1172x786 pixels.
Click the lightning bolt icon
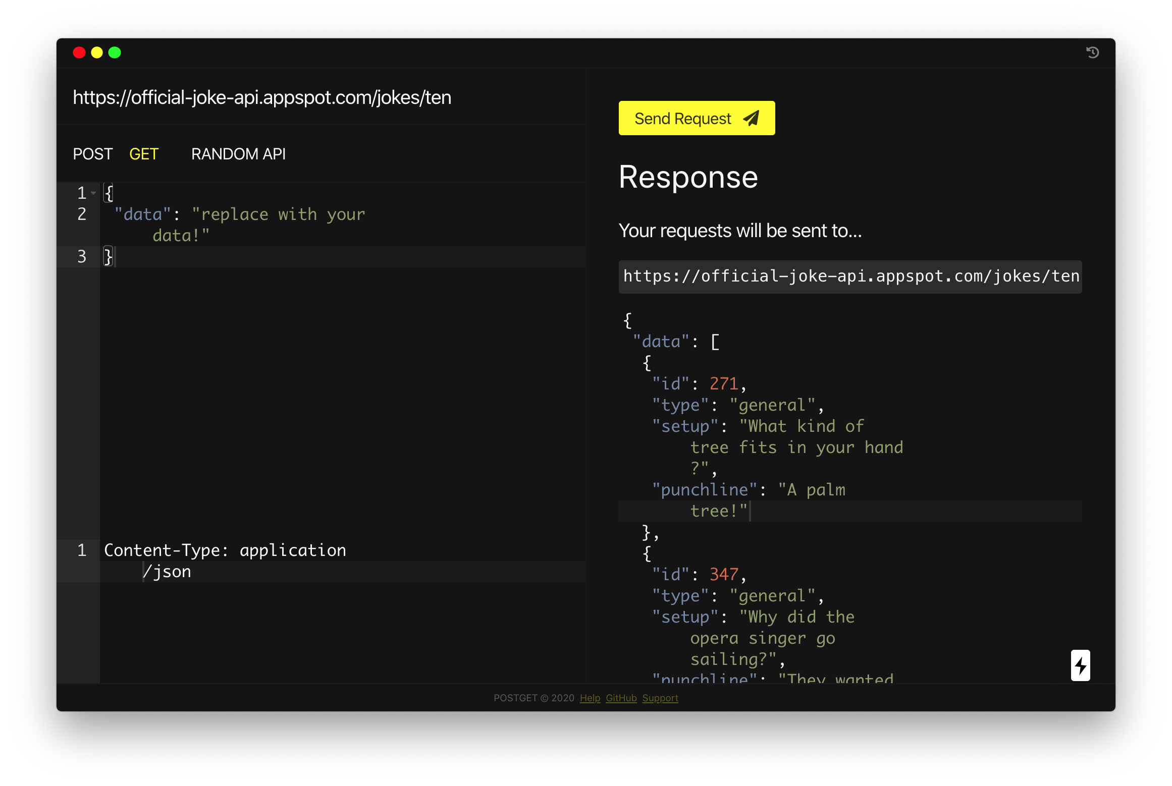click(x=1080, y=665)
